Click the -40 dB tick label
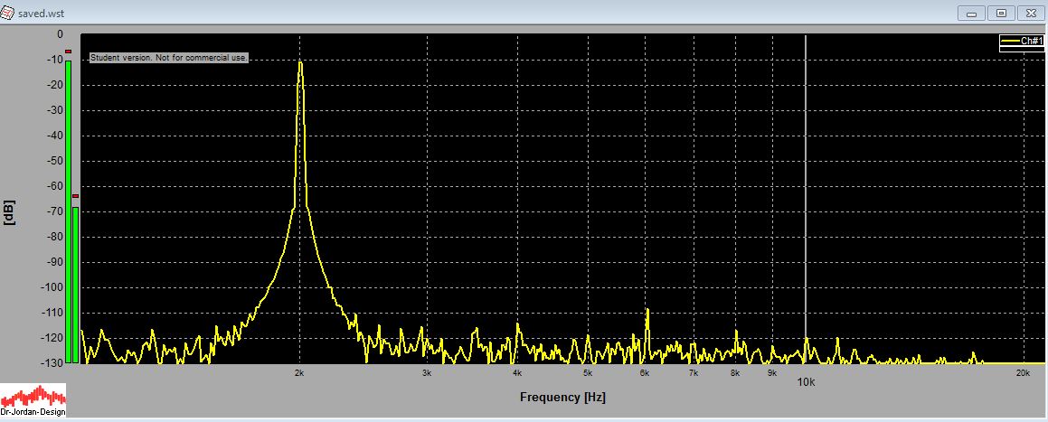Screen dimensions: 1048x422 click(x=55, y=136)
